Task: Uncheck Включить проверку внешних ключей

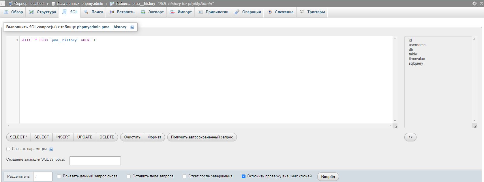Action: pyautogui.click(x=243, y=176)
